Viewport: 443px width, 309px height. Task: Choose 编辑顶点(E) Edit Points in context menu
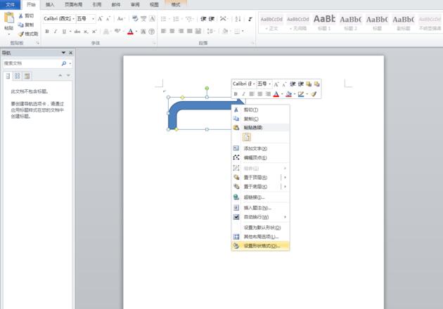click(260, 157)
